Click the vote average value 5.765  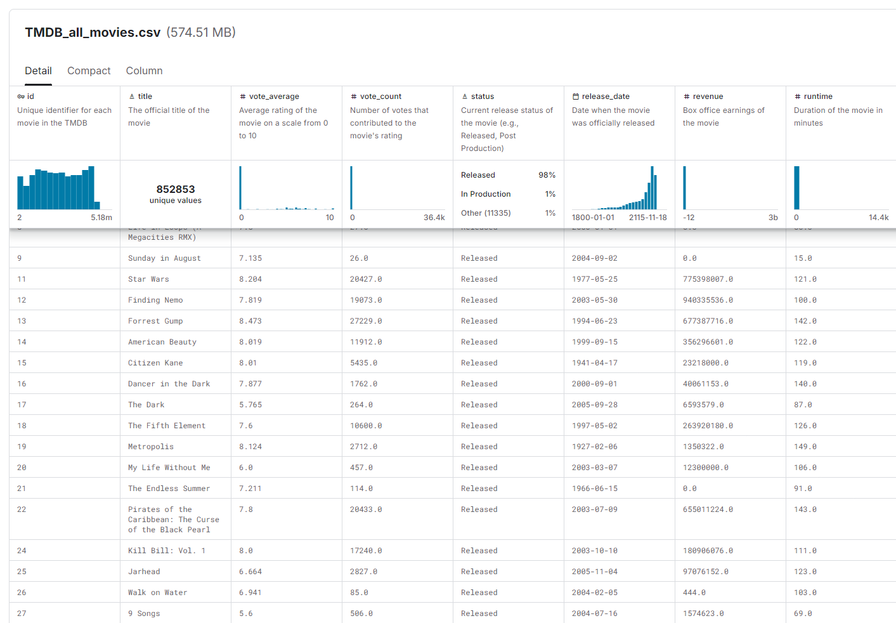pyautogui.click(x=250, y=405)
